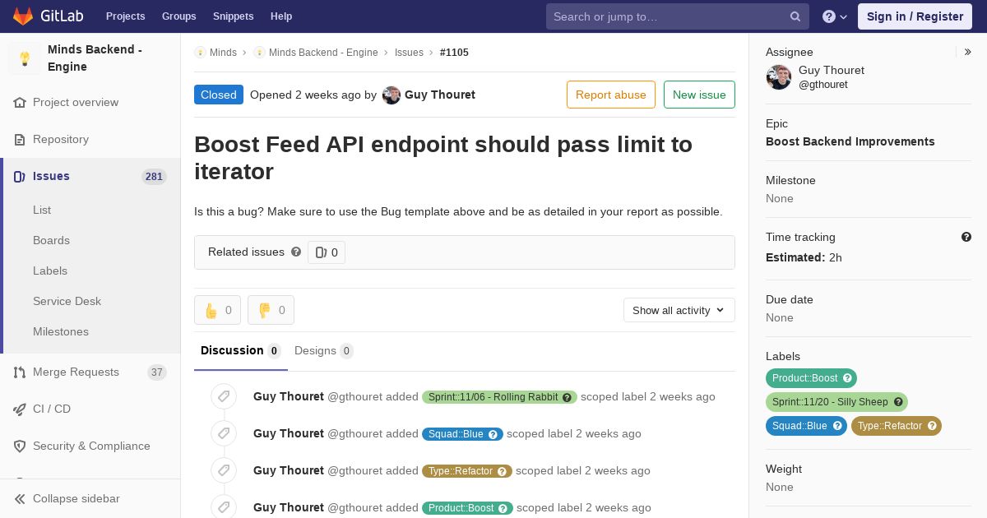The width and height of the screenshot is (987, 518).
Task: Open the Snippets menu
Action: click(234, 16)
